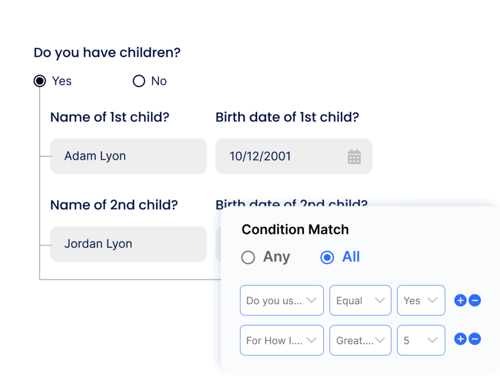Choose 'Any' condition match option
The image size is (500, 392).
[x=248, y=257]
